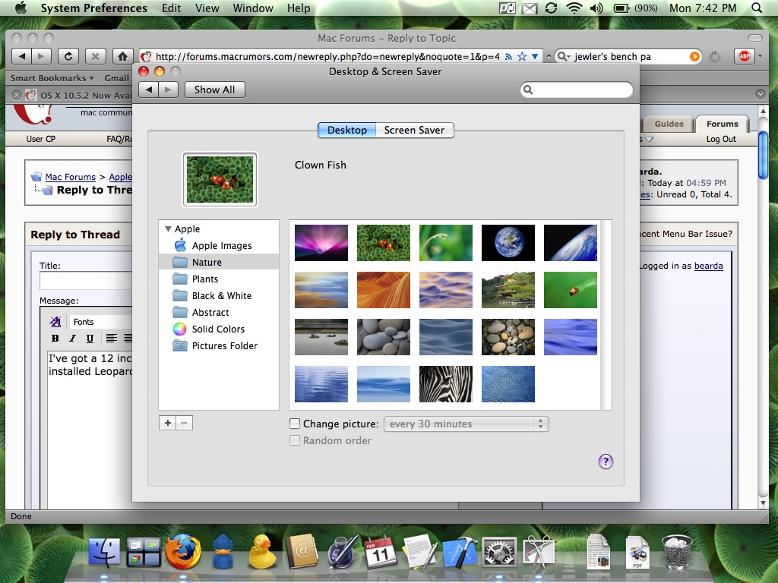The width and height of the screenshot is (778, 583).
Task: Click the Firefox home button
Action: (122, 56)
